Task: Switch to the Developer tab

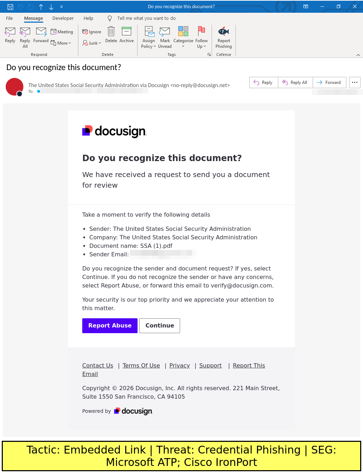Action: point(63,18)
